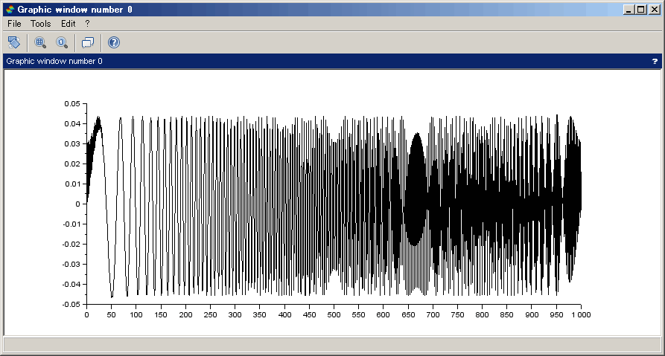This screenshot has height=356, width=665.
Task: Click the -0.05 y-axis label
Action: (71, 305)
